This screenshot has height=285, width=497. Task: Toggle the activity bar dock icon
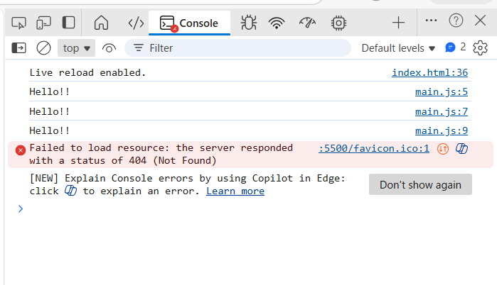coord(68,23)
